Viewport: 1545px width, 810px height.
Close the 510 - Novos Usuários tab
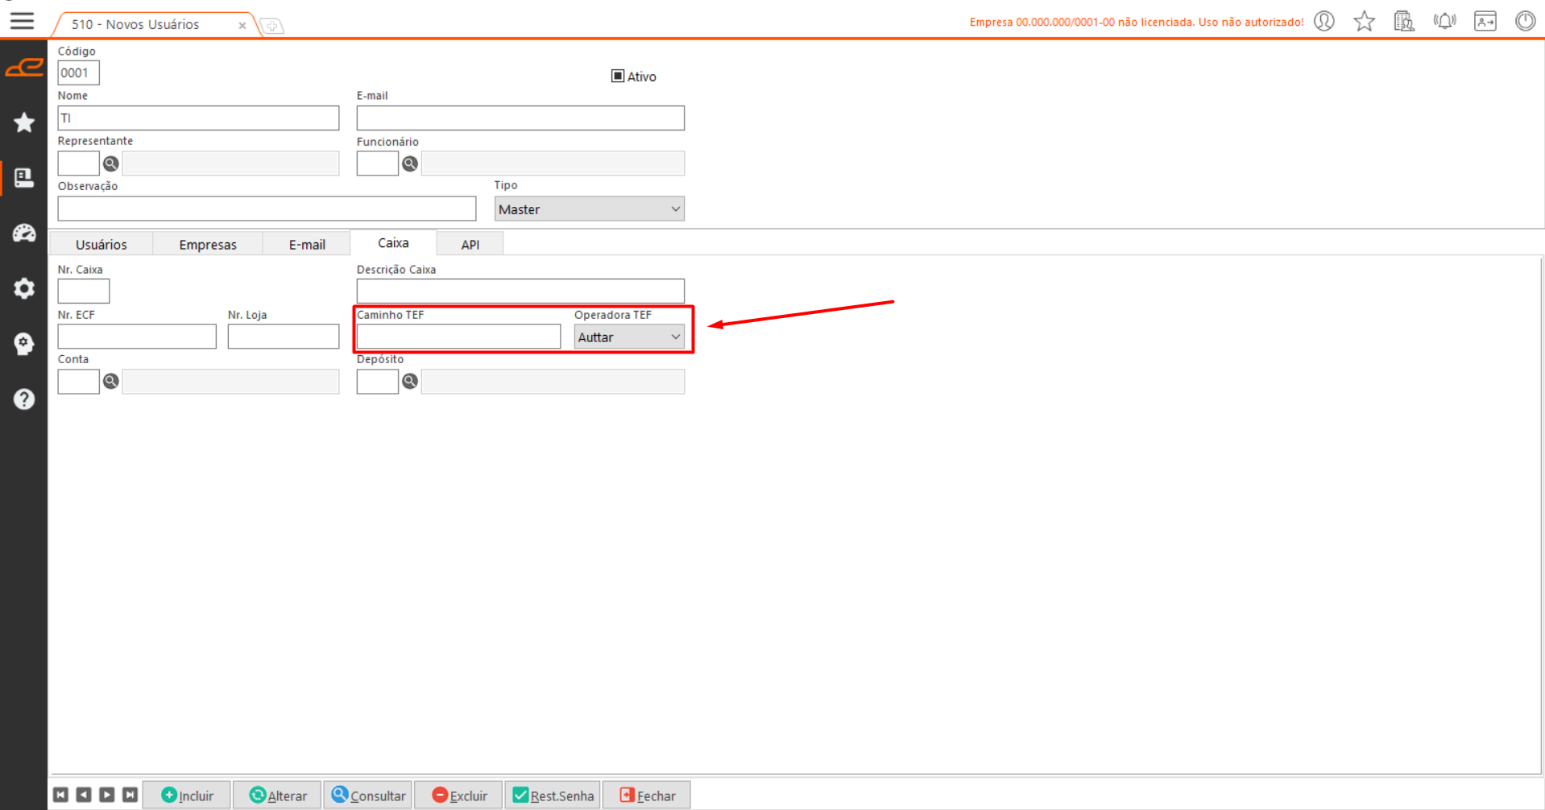click(x=242, y=25)
